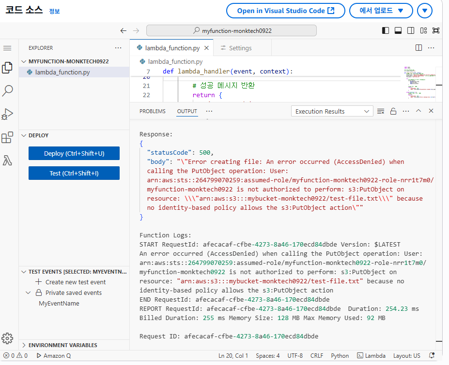
Task: Open the Lambda view in activity bar
Action: click(7, 161)
